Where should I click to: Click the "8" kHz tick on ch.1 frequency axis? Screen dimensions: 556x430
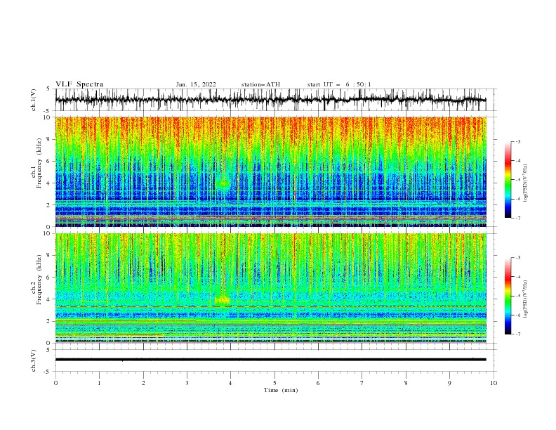(49, 139)
